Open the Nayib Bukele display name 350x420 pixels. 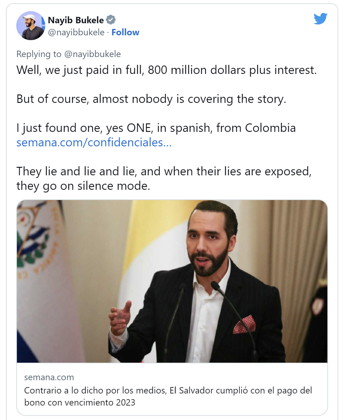pos(76,20)
